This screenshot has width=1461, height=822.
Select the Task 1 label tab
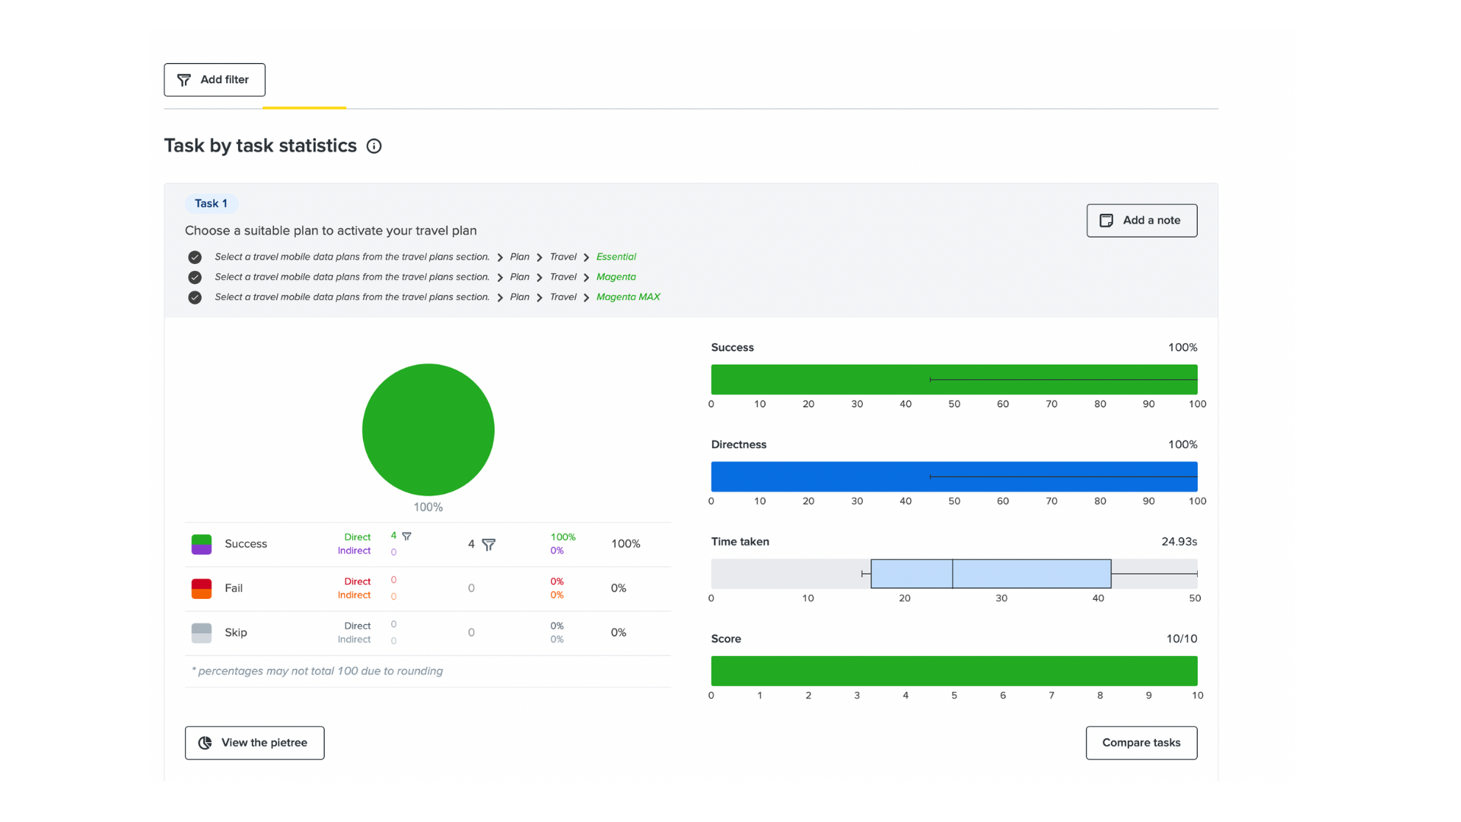(211, 204)
